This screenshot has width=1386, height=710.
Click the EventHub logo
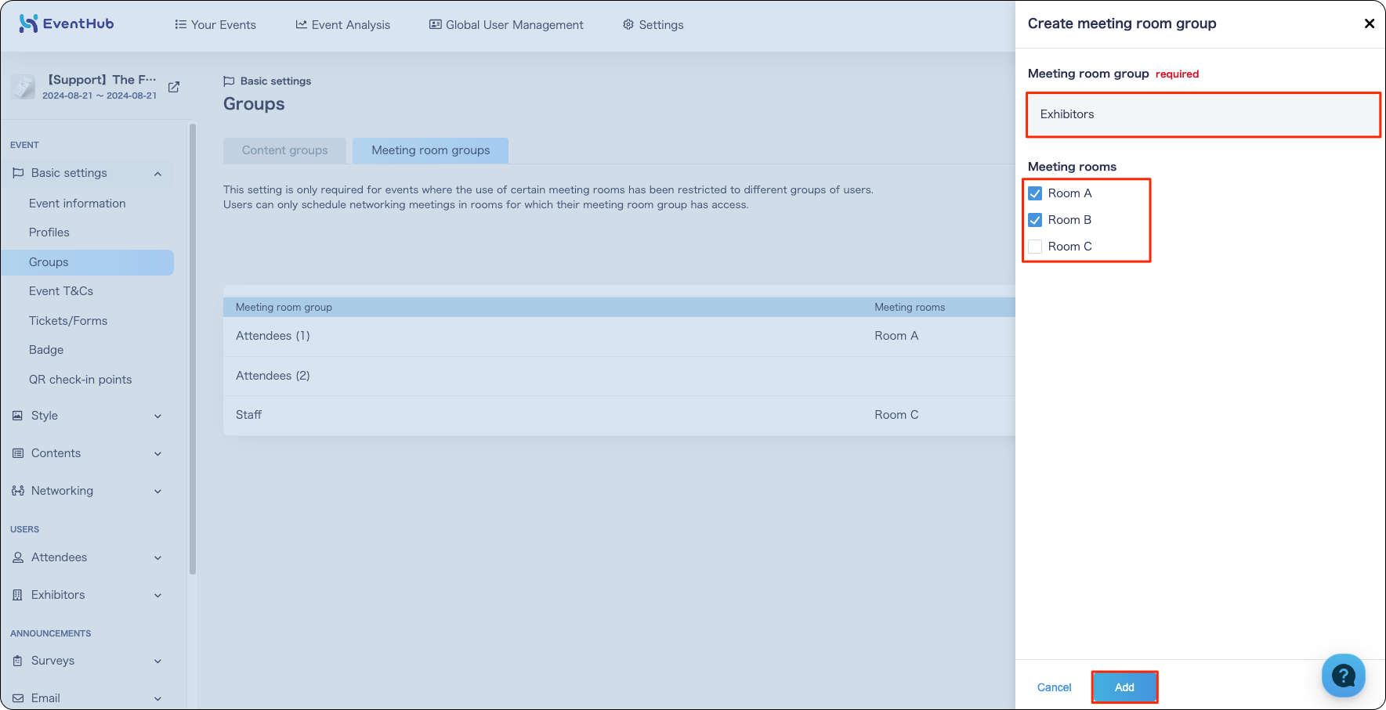tap(67, 23)
